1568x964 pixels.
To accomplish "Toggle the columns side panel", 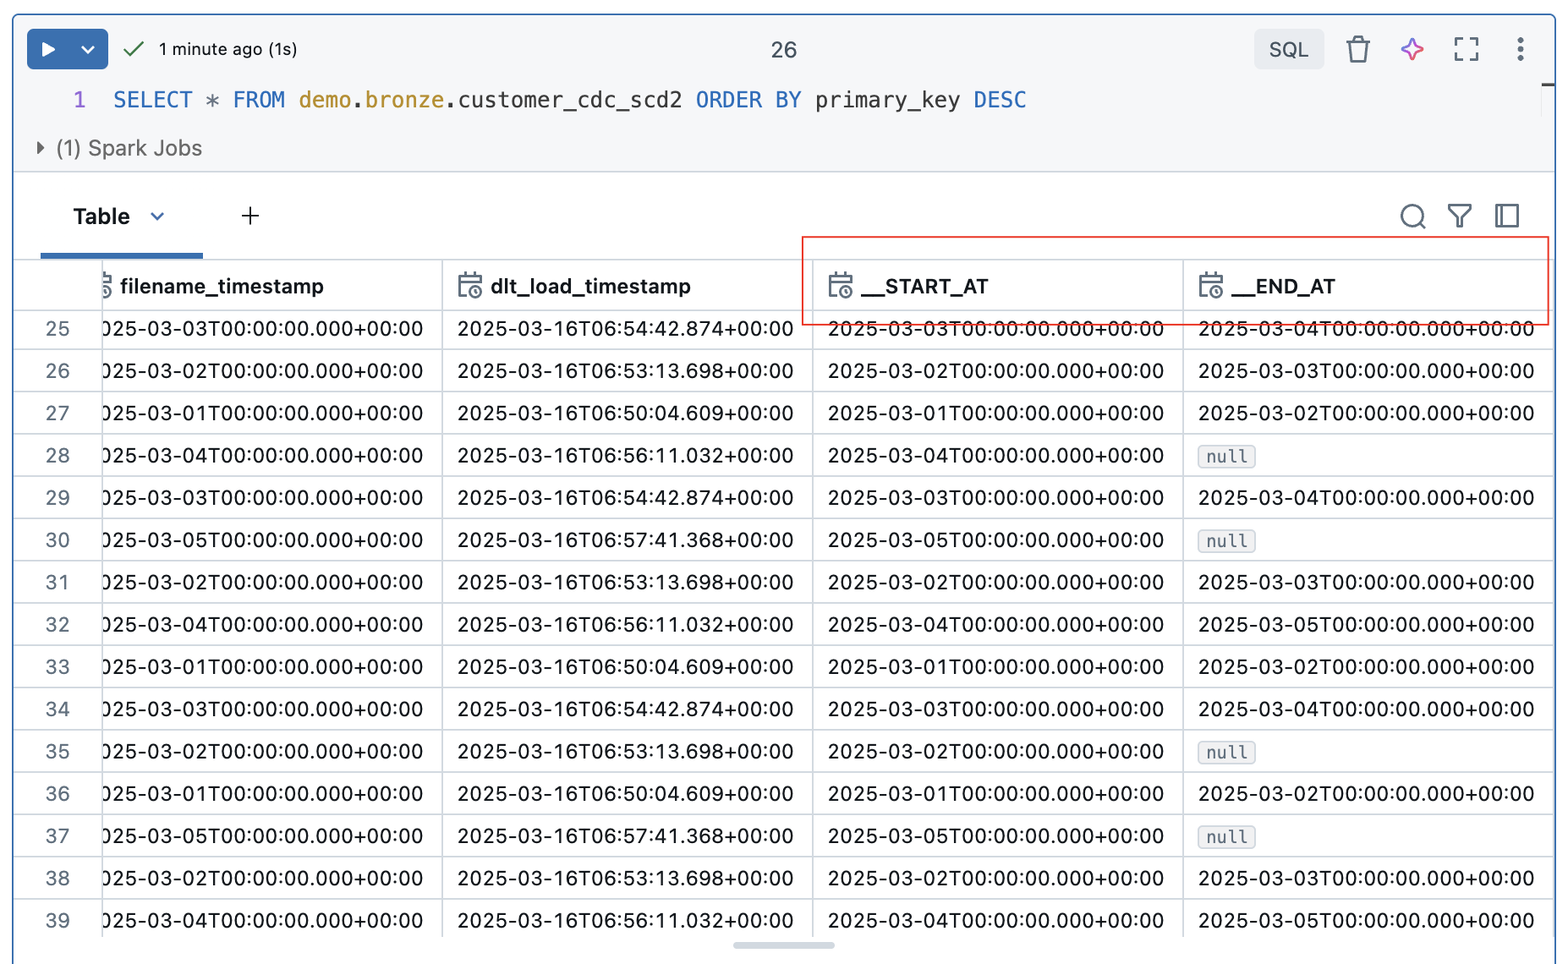I will [x=1506, y=216].
